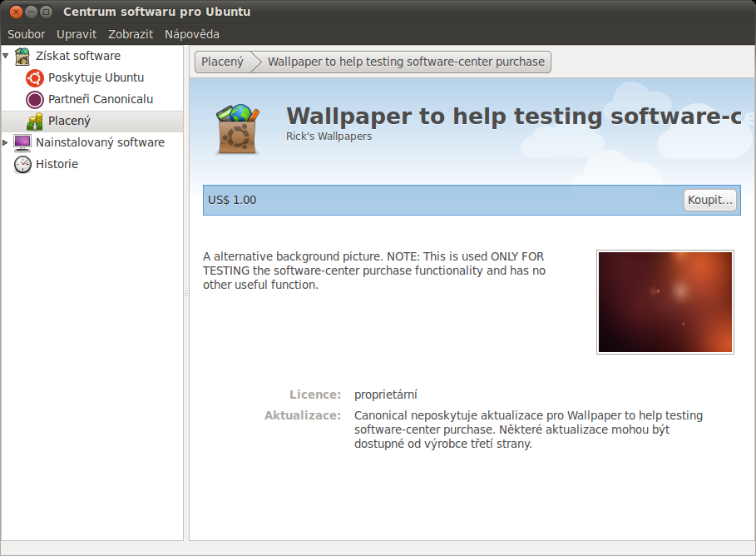756x556 pixels.
Task: Click the sidebar pane divider handle
Action: coord(186,294)
